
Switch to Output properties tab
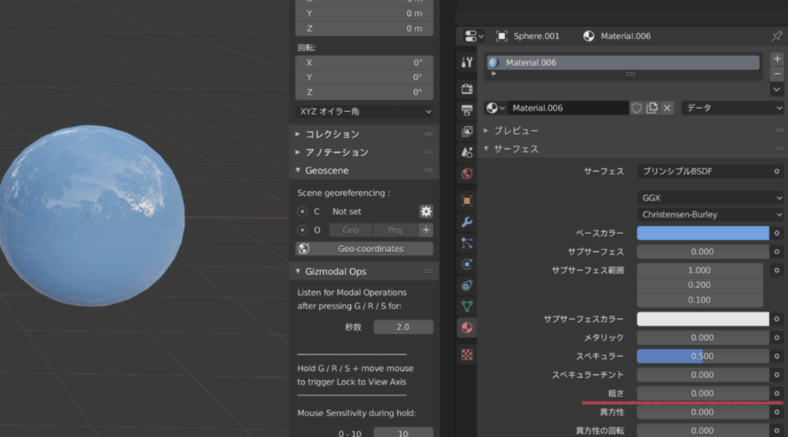(x=466, y=111)
